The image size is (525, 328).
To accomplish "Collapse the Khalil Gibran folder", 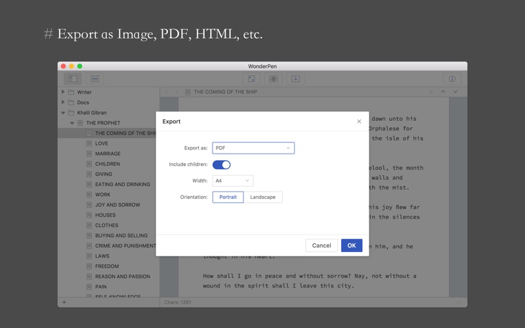I will click(x=63, y=113).
